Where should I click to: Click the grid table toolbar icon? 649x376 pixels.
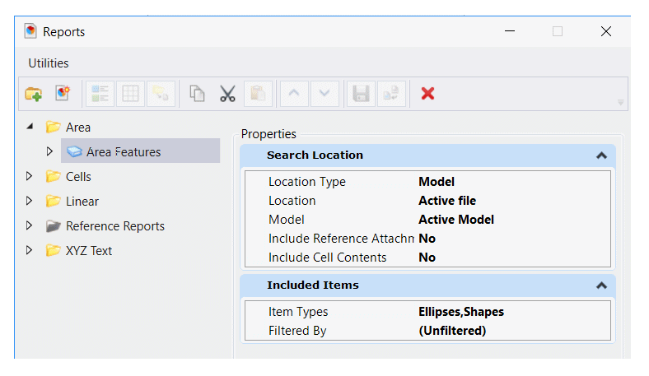130,94
